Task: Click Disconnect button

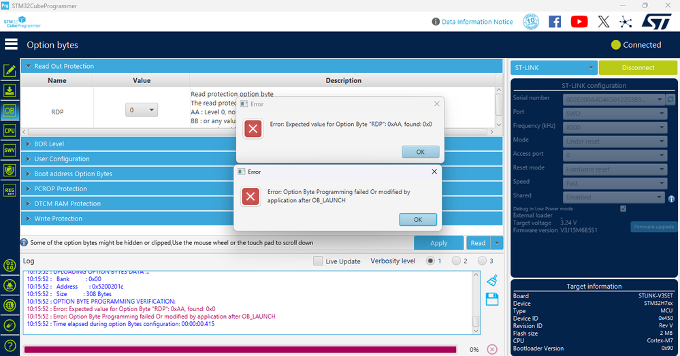Action: [x=638, y=67]
